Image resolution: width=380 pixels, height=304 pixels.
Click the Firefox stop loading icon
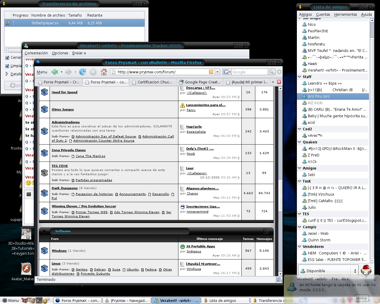tap(93, 72)
